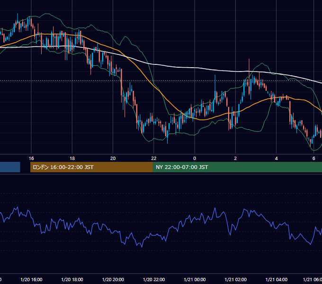The height and width of the screenshot is (284, 322).
Task: Click the 16 hour label on price chart axis
Action: pyautogui.click(x=31, y=159)
